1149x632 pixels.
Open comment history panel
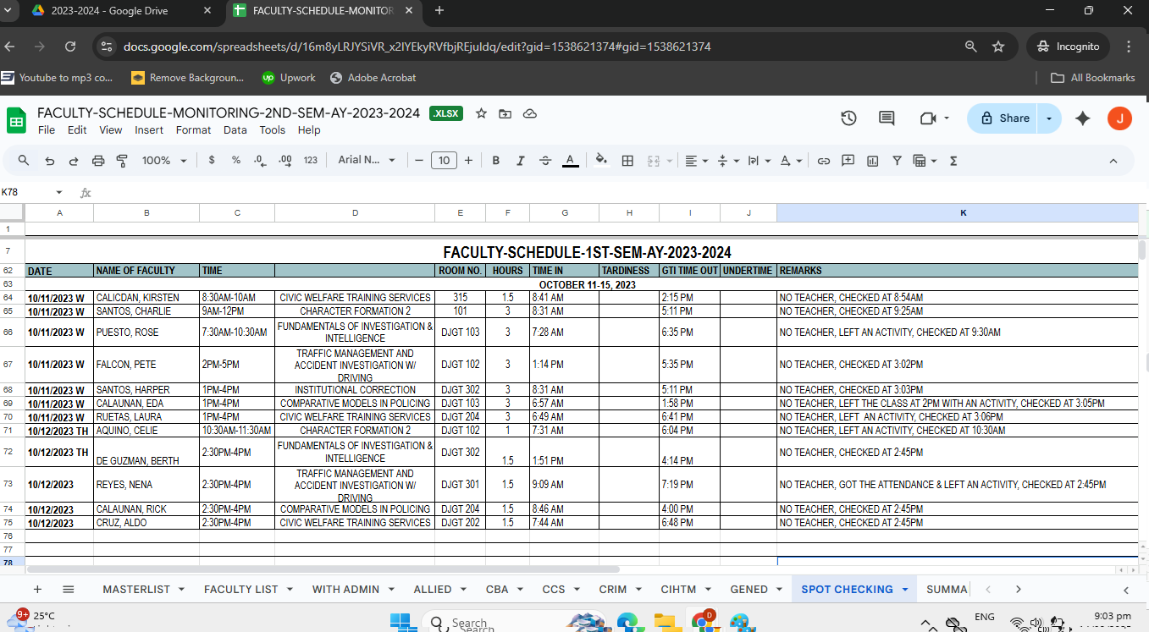pyautogui.click(x=887, y=118)
